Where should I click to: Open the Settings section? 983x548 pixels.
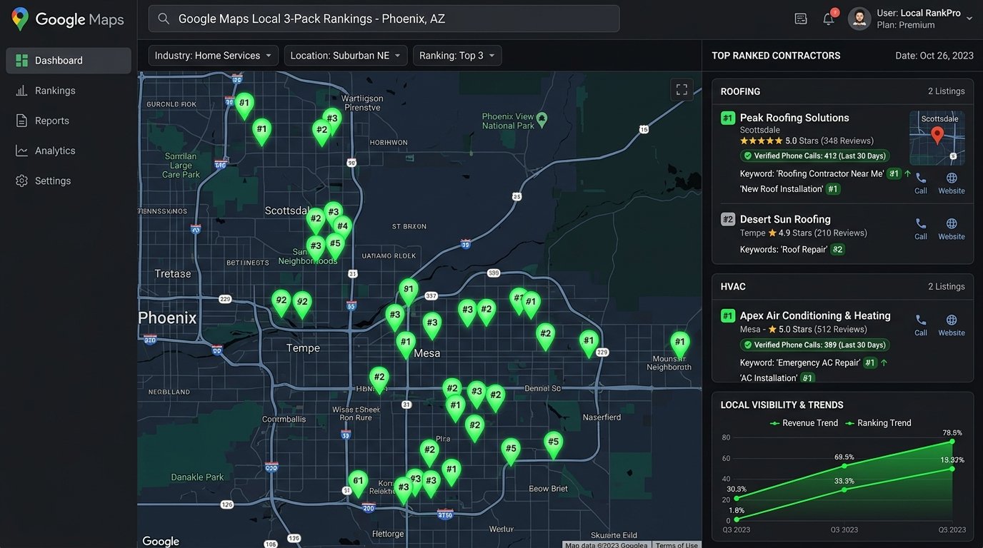[69, 181]
